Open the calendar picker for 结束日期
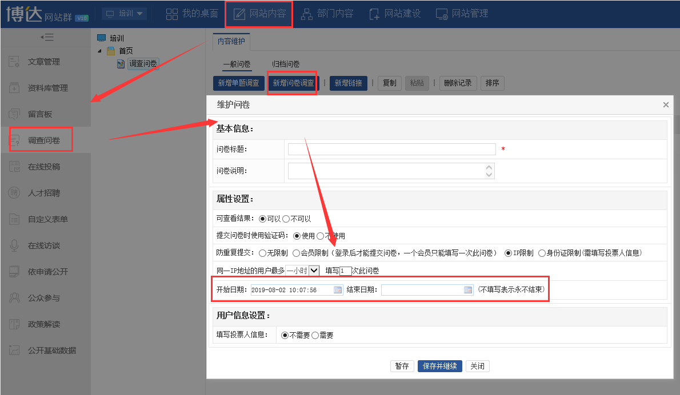 coord(469,290)
